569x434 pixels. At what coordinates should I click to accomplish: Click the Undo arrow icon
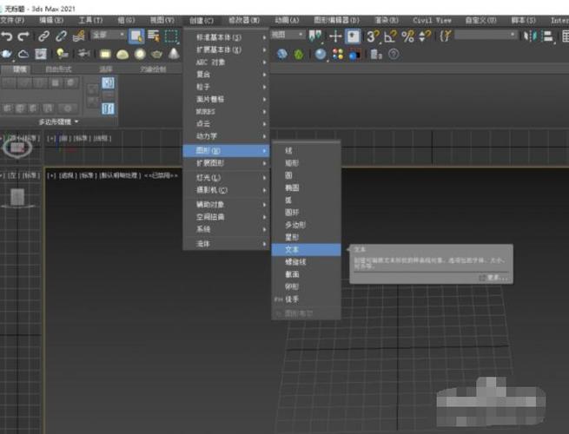click(x=7, y=36)
